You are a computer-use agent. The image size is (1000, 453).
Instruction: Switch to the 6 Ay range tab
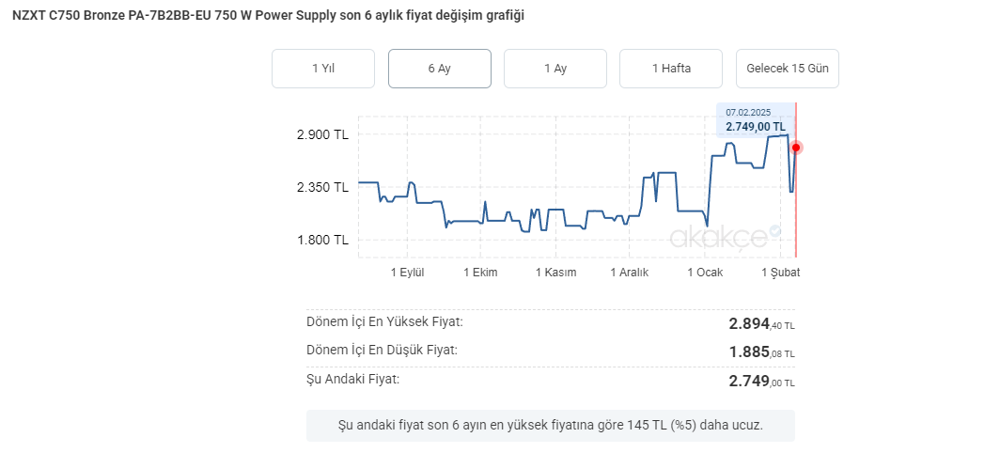(x=439, y=69)
